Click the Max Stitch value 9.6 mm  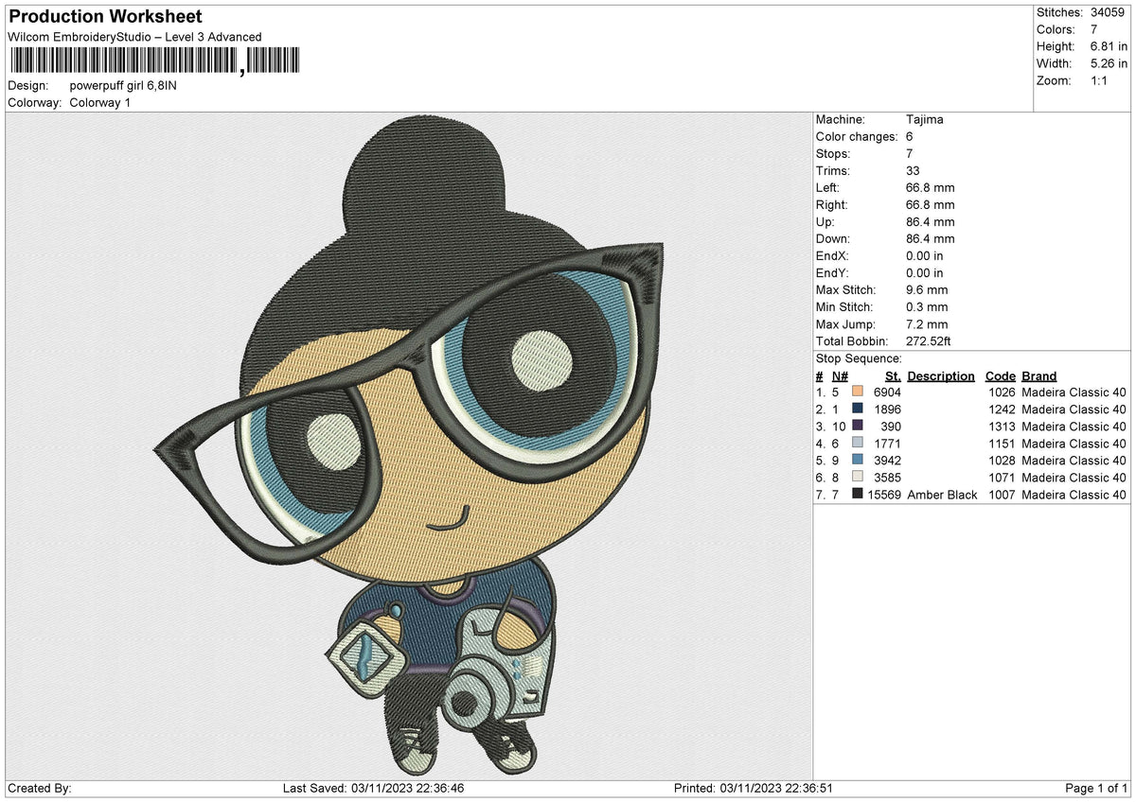[x=927, y=290]
